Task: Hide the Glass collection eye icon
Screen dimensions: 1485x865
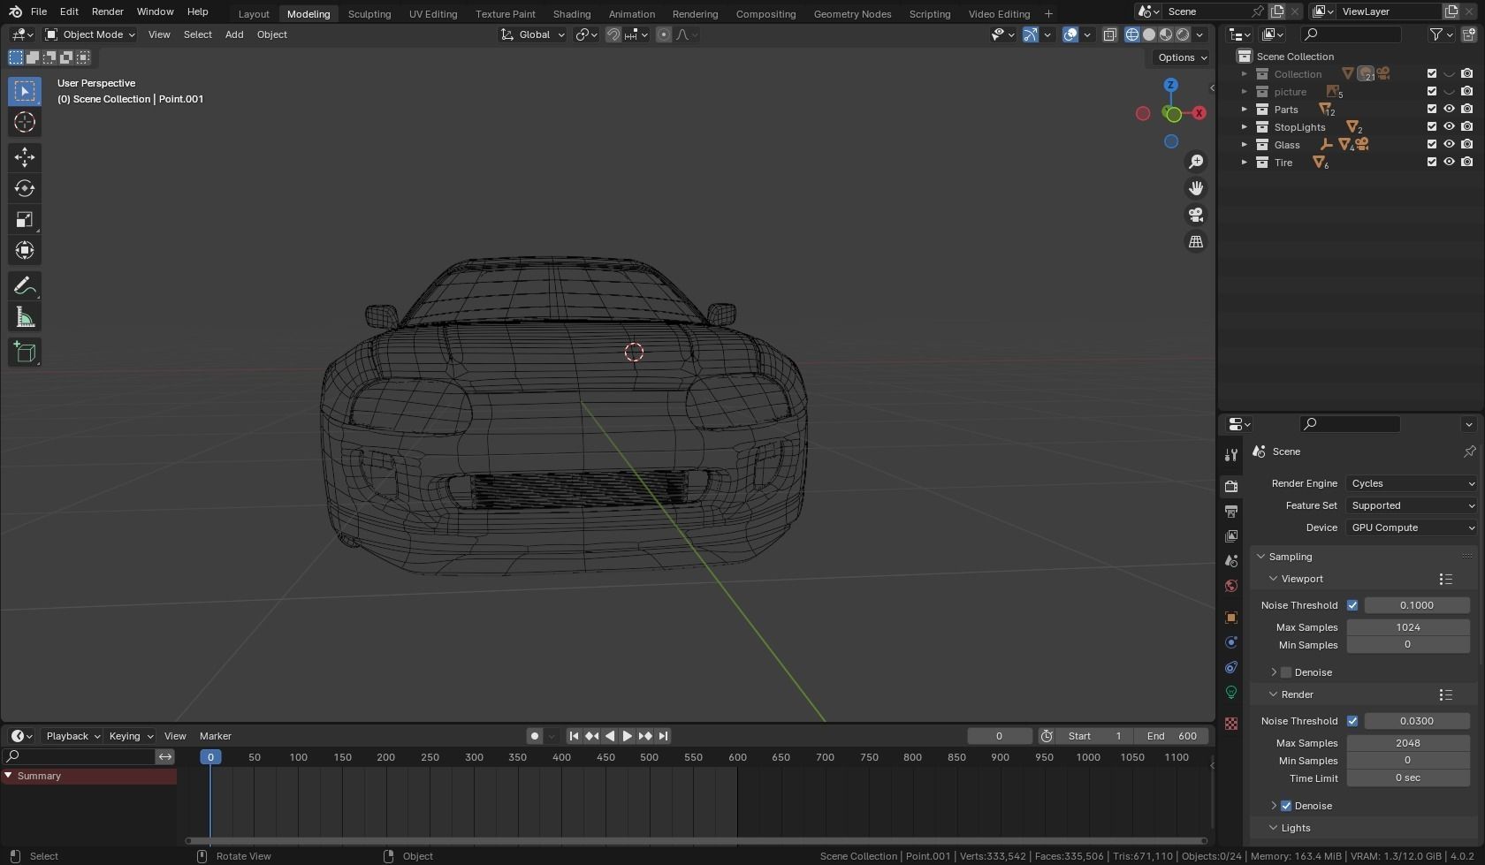Action: pyautogui.click(x=1449, y=145)
